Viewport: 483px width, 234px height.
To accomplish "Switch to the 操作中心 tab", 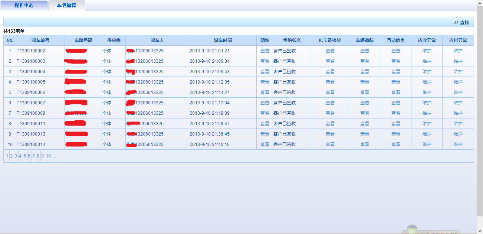I will click(x=24, y=6).
